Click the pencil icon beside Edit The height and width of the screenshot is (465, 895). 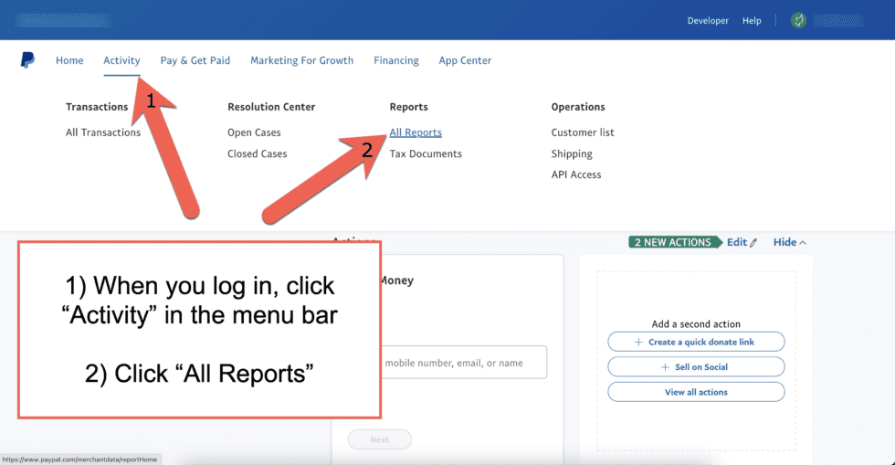753,243
